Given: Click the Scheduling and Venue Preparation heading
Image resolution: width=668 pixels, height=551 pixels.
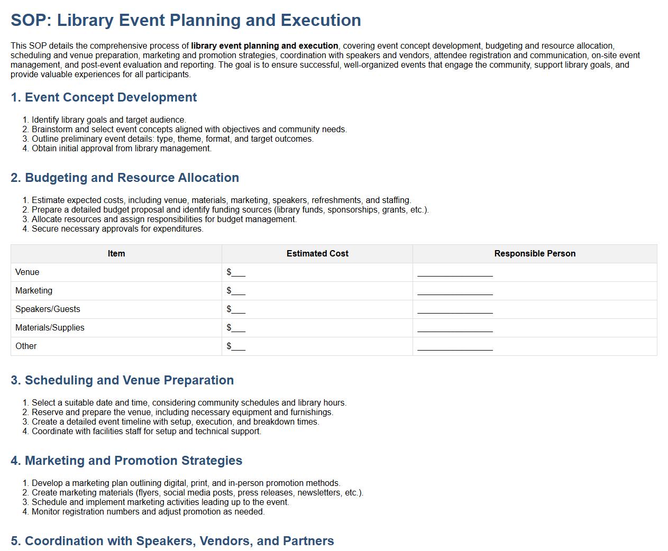Looking at the screenshot, I should click(x=122, y=380).
